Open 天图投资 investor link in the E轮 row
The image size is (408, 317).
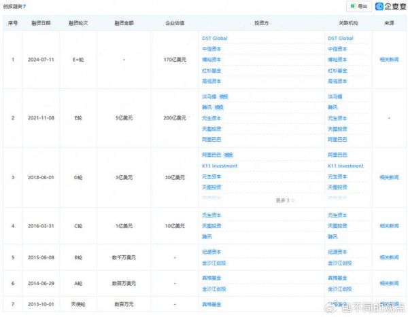pyautogui.click(x=211, y=128)
